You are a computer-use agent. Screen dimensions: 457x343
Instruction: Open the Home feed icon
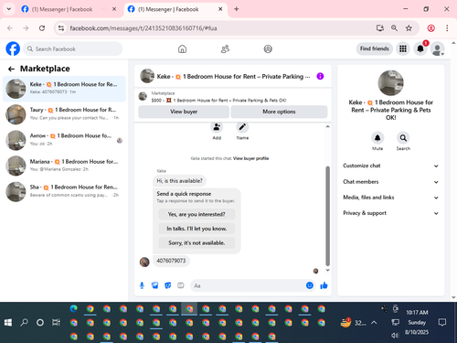point(182,48)
